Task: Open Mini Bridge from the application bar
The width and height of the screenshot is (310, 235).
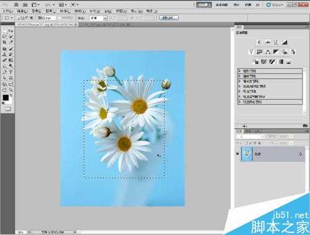Action: (x=25, y=4)
